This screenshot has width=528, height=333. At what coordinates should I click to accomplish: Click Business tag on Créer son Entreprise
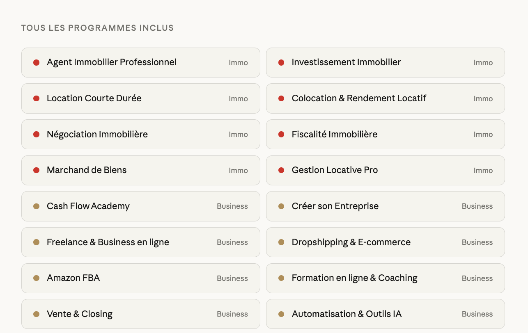pos(477,206)
